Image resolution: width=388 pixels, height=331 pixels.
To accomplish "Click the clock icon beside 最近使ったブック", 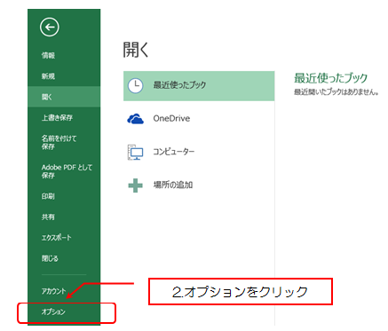I will 135,85.
